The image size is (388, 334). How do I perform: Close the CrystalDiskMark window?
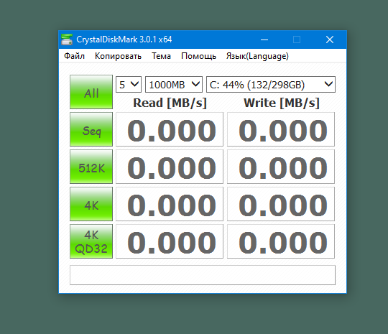[330, 40]
